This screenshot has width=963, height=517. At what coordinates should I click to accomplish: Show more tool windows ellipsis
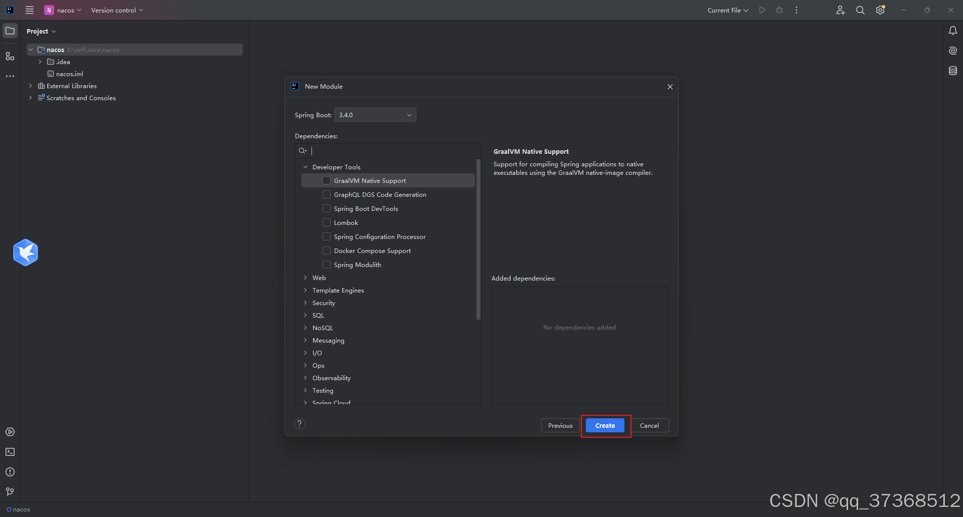click(10, 76)
